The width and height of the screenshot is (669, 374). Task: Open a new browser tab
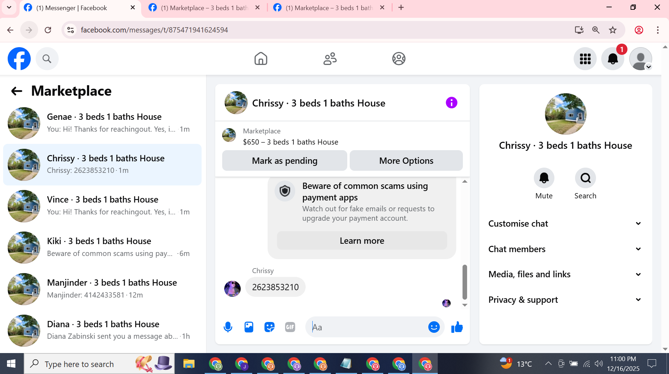401,8
